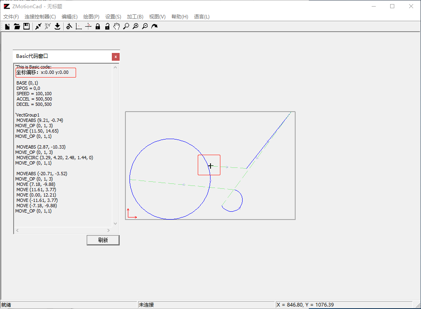Open a file using the folder icon
Screen dimensions: 421x309
[x=17, y=26]
